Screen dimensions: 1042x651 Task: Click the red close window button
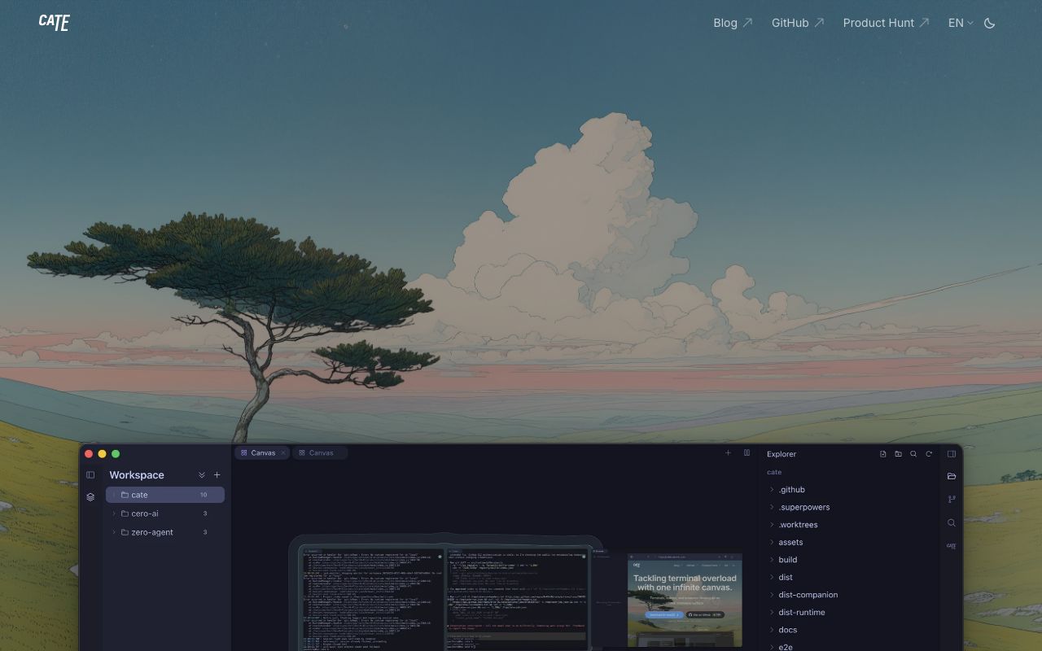(x=89, y=454)
